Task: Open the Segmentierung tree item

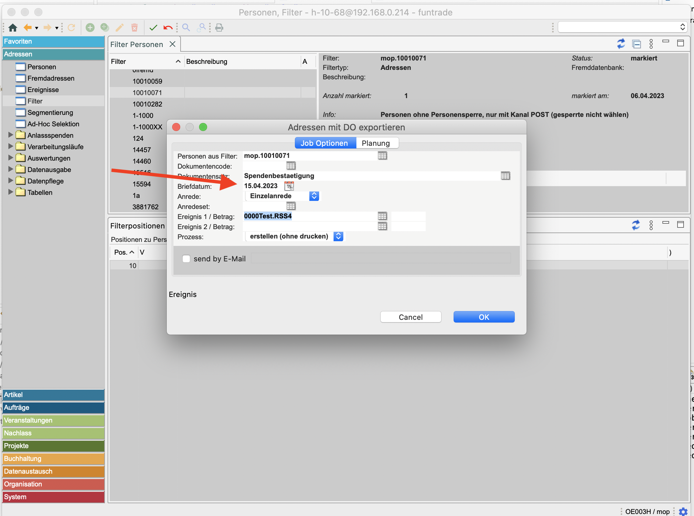Action: (x=50, y=113)
